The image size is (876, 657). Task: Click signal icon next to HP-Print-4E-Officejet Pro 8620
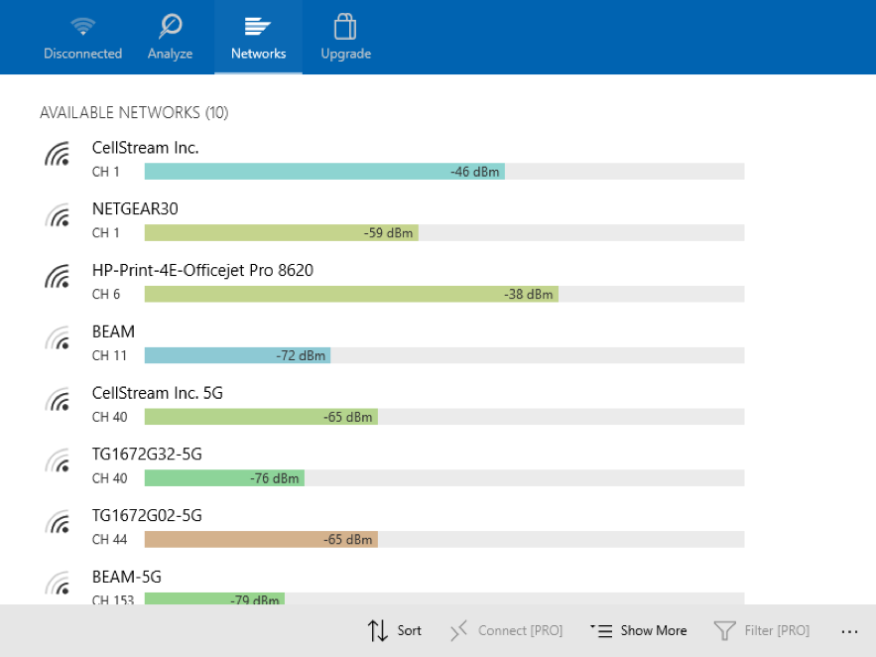59,278
